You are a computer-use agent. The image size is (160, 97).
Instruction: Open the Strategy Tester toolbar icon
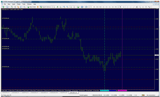[24, 7]
